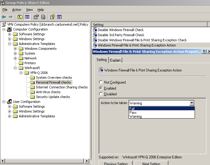Click the Winfrasoft folder icon
Image resolution: width=210 pixels, height=165 pixels.
[x=21, y=68]
